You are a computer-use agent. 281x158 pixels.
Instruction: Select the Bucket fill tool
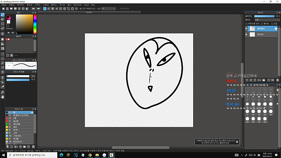[2, 44]
